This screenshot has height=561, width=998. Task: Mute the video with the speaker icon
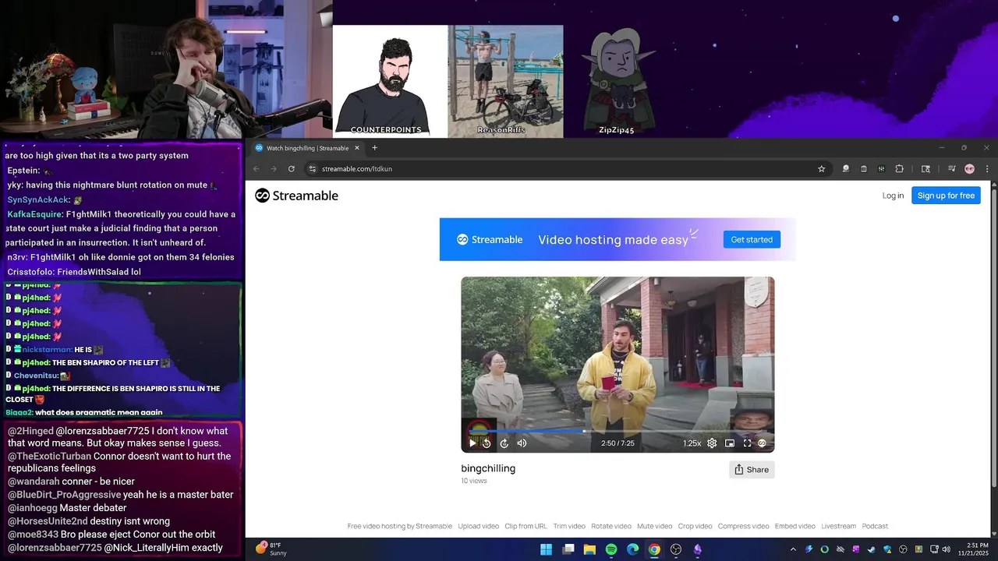[522, 443]
